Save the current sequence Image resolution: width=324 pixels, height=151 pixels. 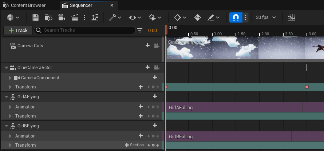coord(36,17)
